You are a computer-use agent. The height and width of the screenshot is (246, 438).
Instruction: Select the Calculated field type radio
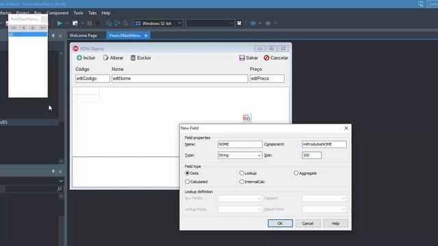(188, 182)
